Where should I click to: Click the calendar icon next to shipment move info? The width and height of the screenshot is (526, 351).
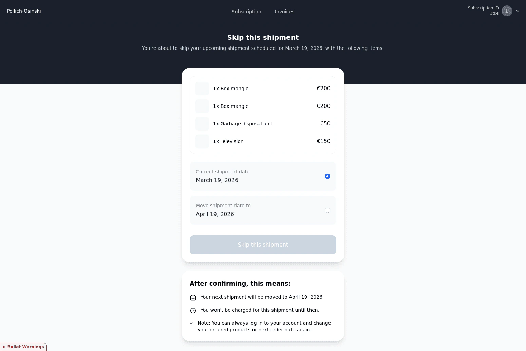pos(193,297)
